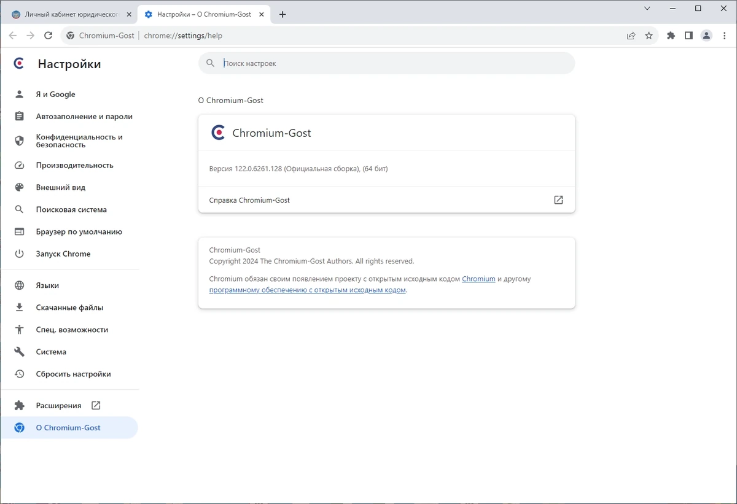Image resolution: width=737 pixels, height=504 pixels.
Task: Click the address bar URL chrome://settings/help
Action: click(183, 36)
